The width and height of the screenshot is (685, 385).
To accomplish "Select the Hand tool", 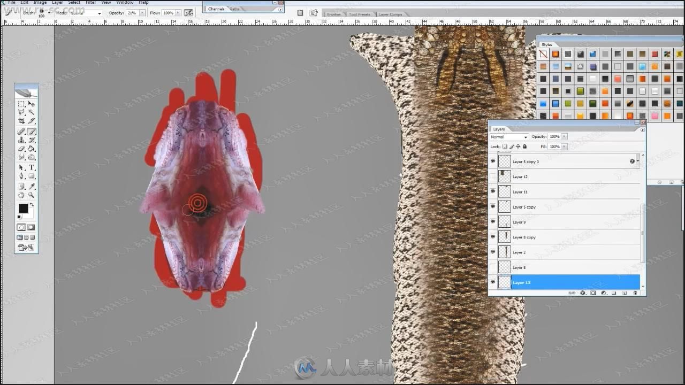I will pyautogui.click(x=21, y=195).
